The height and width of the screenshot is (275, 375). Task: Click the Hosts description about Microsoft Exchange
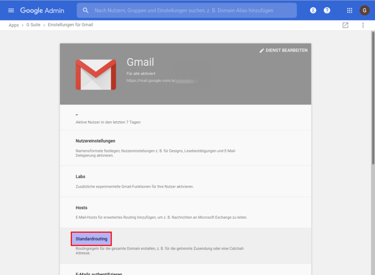point(161,218)
